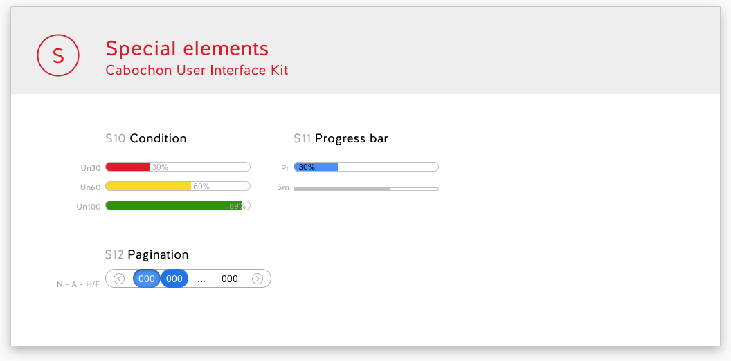Viewport: 731px width, 361px height.
Task: Click the S11 Progress bar section title
Action: click(341, 138)
